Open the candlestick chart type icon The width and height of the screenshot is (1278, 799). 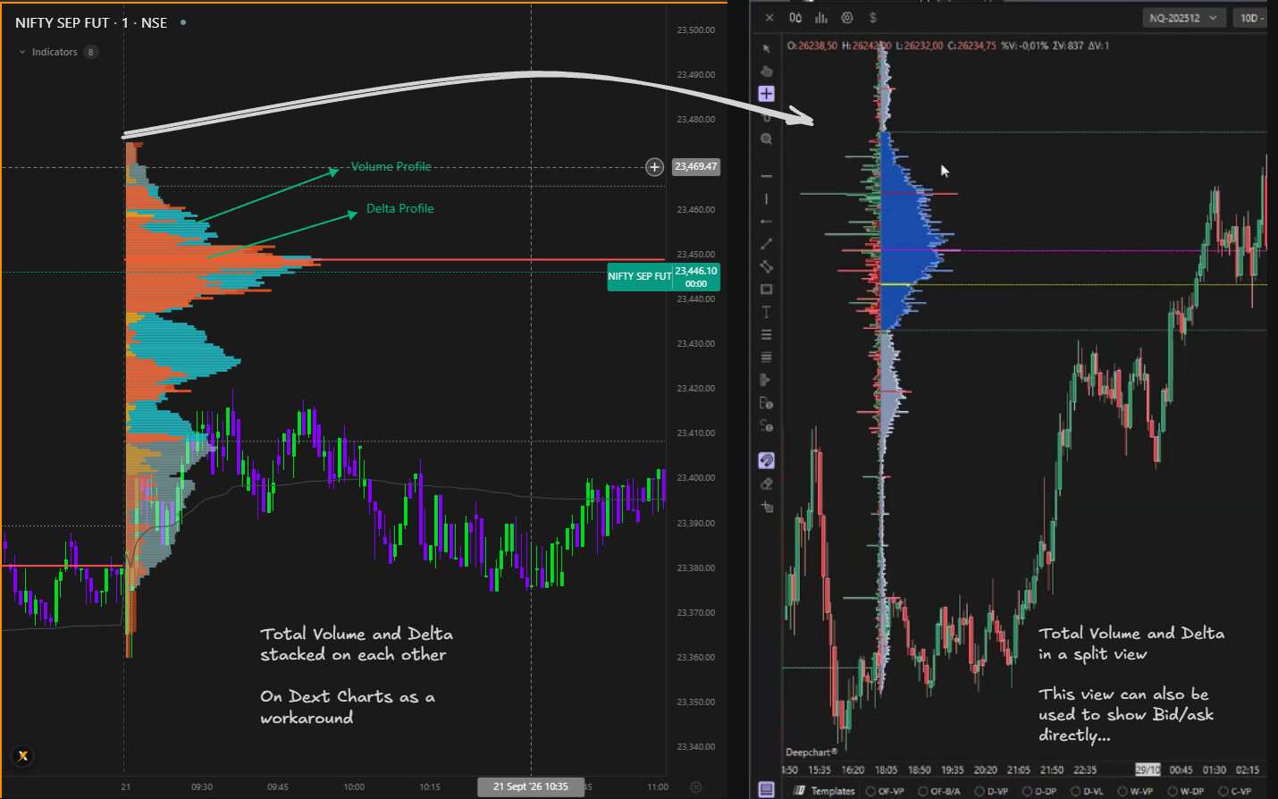pyautogui.click(x=795, y=18)
